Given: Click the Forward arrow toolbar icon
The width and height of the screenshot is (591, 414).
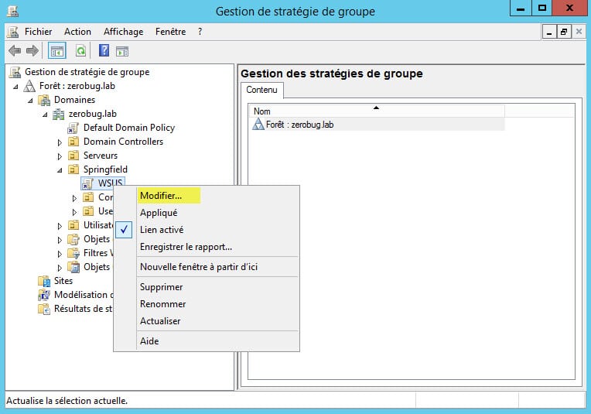Looking at the screenshot, I should coord(32,51).
